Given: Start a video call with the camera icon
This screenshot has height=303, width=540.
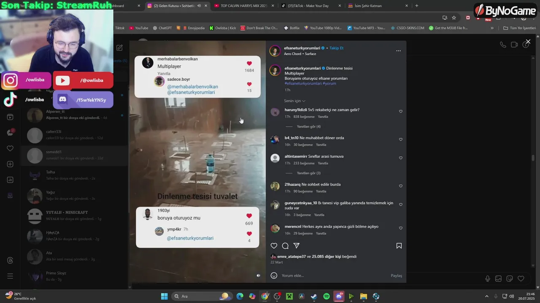Looking at the screenshot, I should coord(514,45).
